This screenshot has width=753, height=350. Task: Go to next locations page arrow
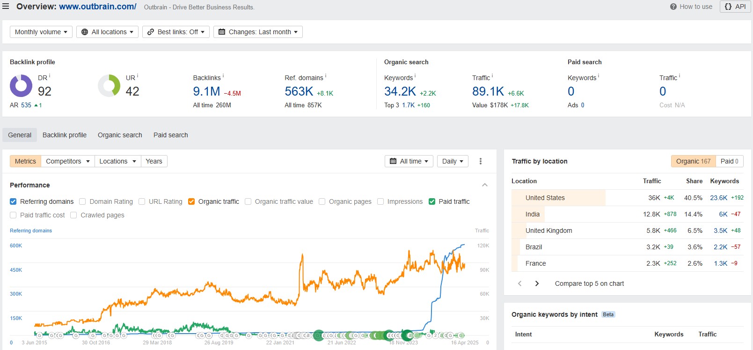[537, 283]
